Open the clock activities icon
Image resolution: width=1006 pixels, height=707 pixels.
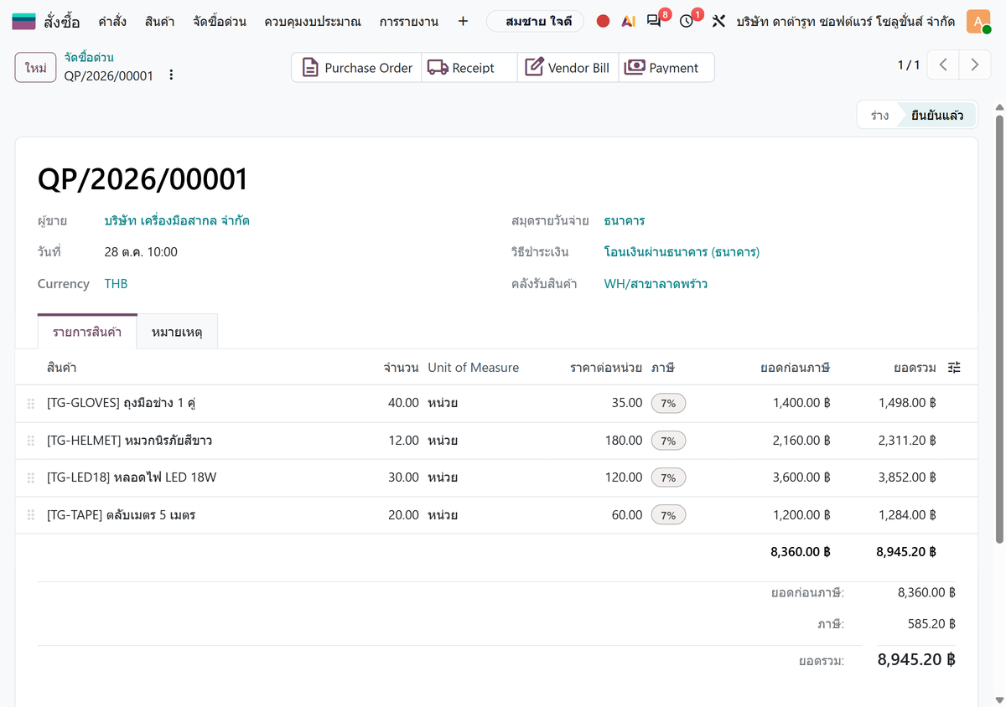687,21
